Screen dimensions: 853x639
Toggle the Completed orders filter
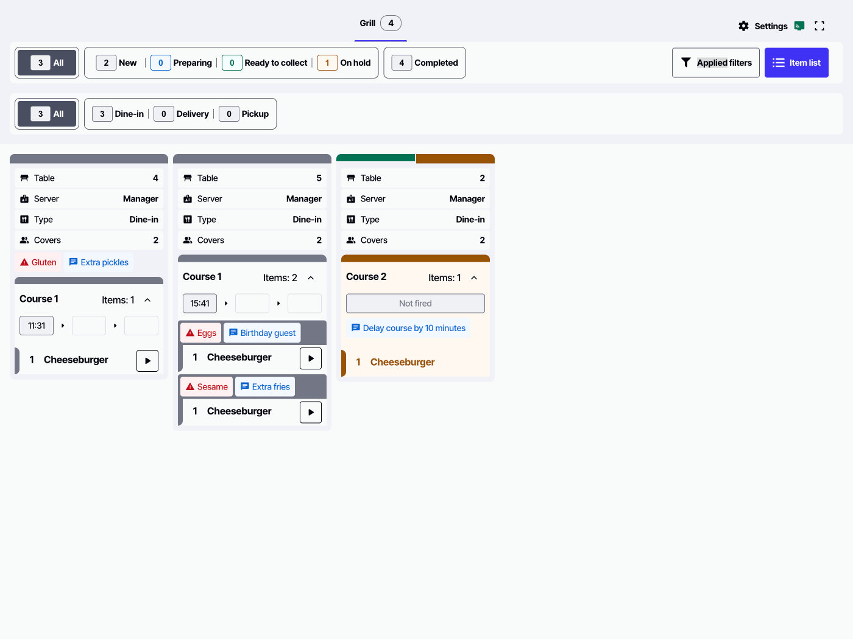[x=425, y=62]
